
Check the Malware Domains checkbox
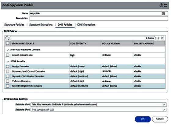[x=8, y=81]
